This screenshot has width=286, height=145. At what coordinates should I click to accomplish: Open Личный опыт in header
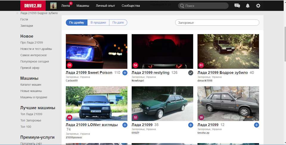click(x=105, y=6)
